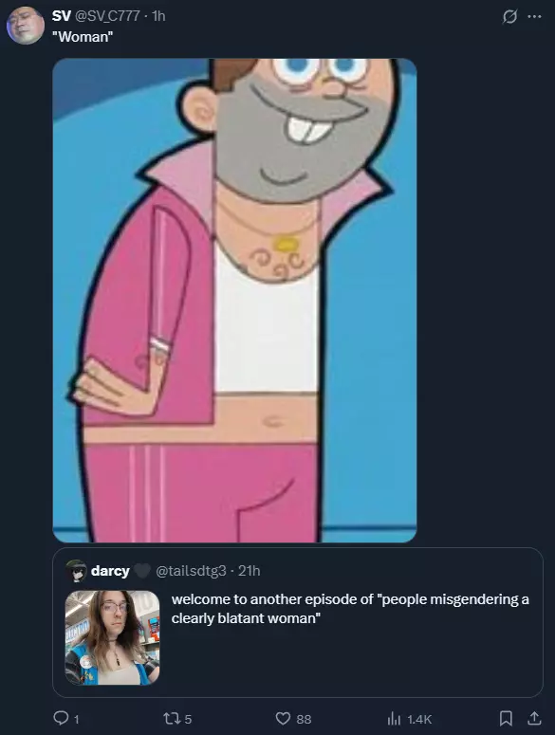Click the repost arrows icon
The width and height of the screenshot is (555, 735).
tap(171, 718)
